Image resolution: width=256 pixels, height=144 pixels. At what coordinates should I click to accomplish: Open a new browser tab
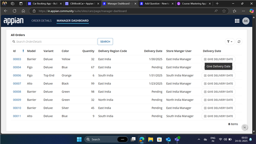[x=217, y=4]
